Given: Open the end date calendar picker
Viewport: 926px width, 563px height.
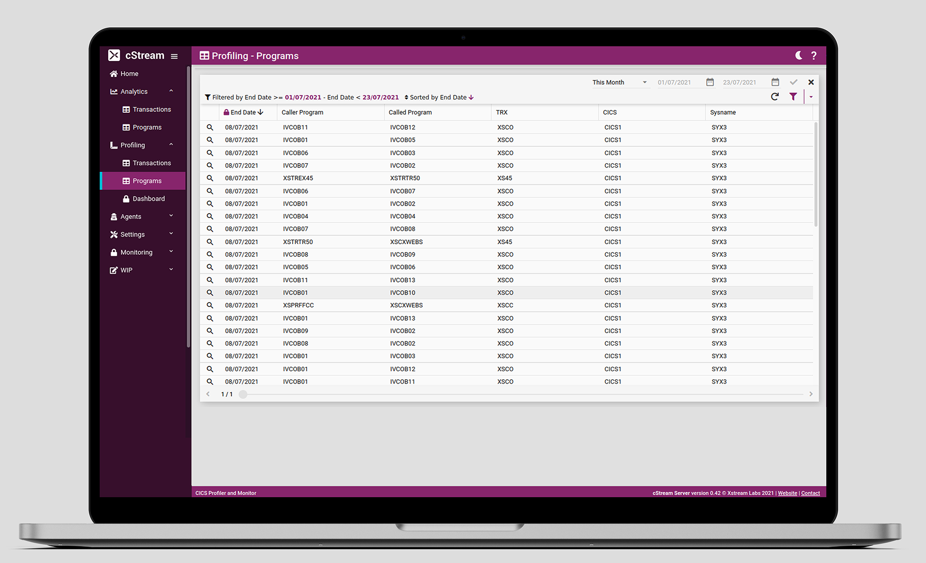Looking at the screenshot, I should tap(775, 82).
